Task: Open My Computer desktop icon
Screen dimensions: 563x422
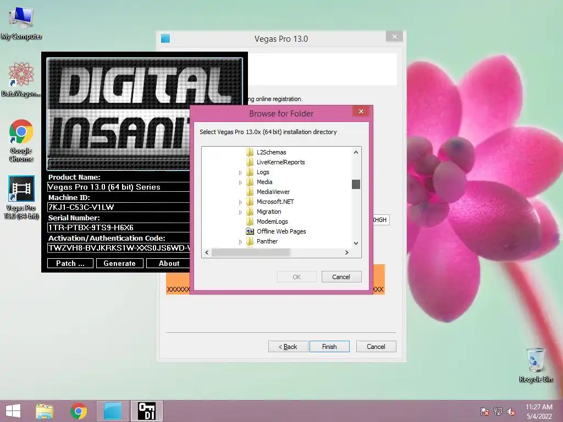Action: 21,23
